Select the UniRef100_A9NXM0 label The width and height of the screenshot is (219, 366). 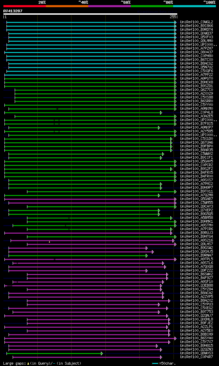click(196, 109)
